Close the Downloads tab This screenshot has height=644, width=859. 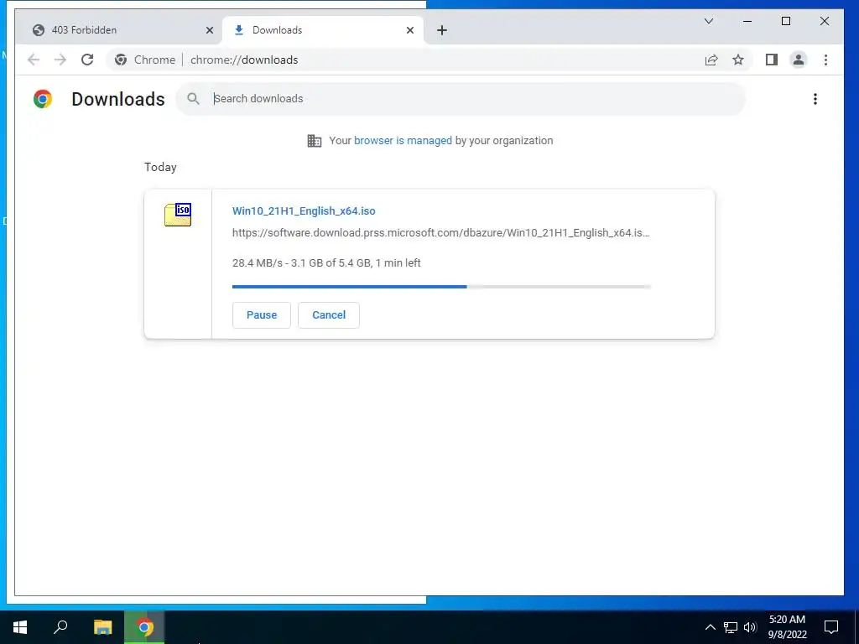(409, 30)
